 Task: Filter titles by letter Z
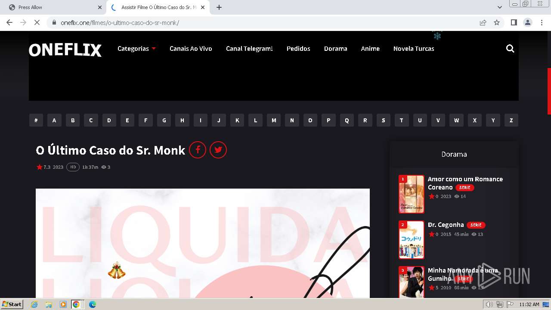511,120
